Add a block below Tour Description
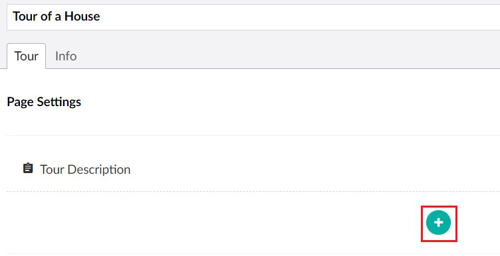This screenshot has height=256, width=500. 438,223
